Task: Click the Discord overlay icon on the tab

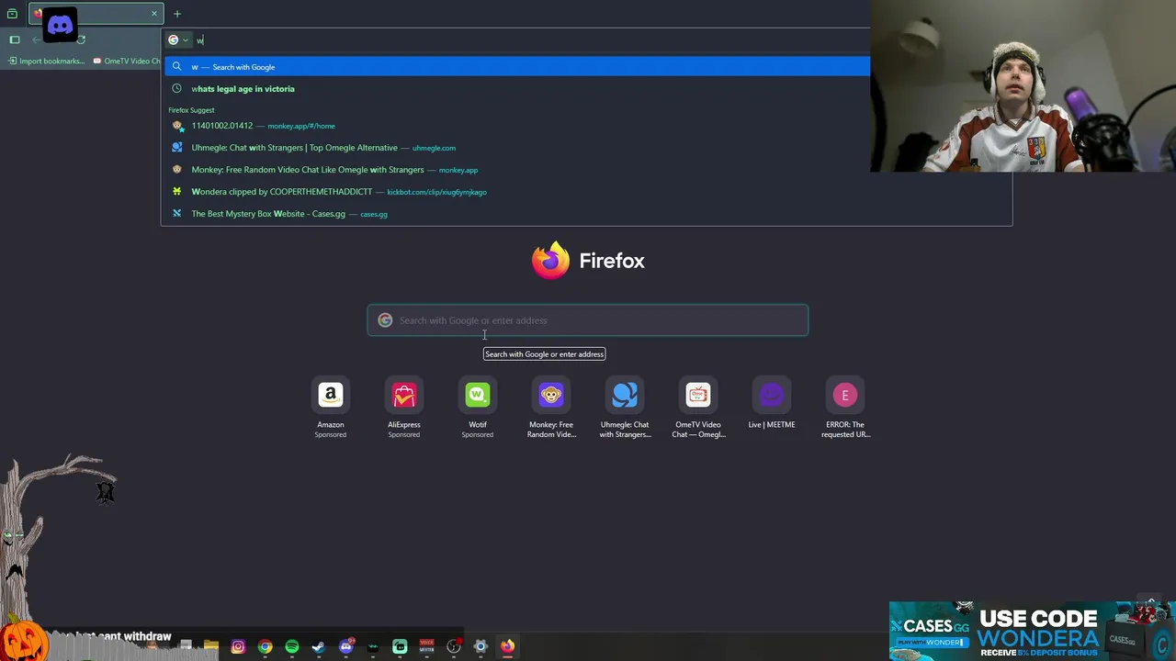Action: click(60, 25)
